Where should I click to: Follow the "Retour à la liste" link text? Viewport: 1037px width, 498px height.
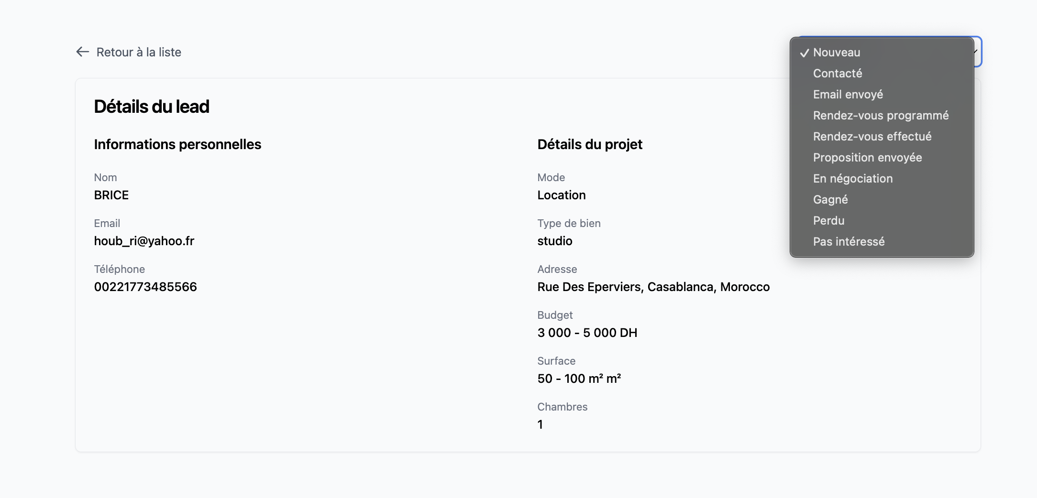pyautogui.click(x=139, y=52)
